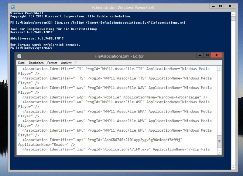This screenshot has height=176, width=243.
Task: Click Editor scrollbar up arrow
Action: [219, 68]
